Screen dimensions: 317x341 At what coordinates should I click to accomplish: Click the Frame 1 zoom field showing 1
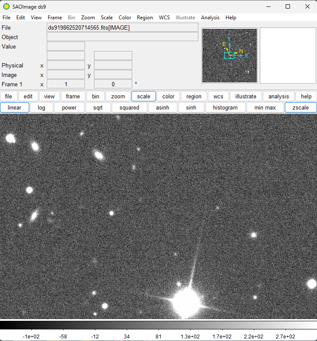click(x=66, y=84)
